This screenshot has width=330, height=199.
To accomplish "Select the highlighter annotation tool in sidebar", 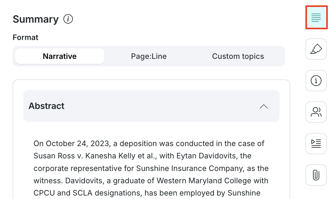I will (316, 49).
